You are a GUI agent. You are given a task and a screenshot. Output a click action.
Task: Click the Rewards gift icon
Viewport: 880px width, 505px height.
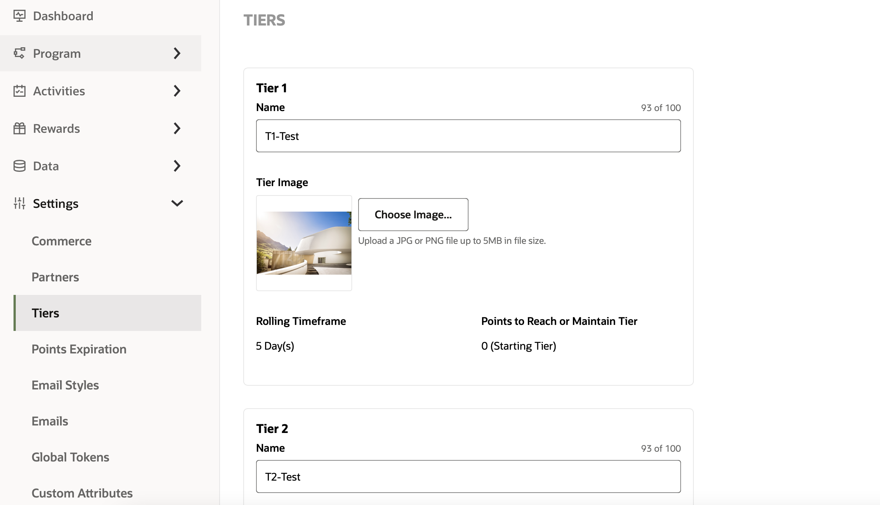pyautogui.click(x=19, y=128)
